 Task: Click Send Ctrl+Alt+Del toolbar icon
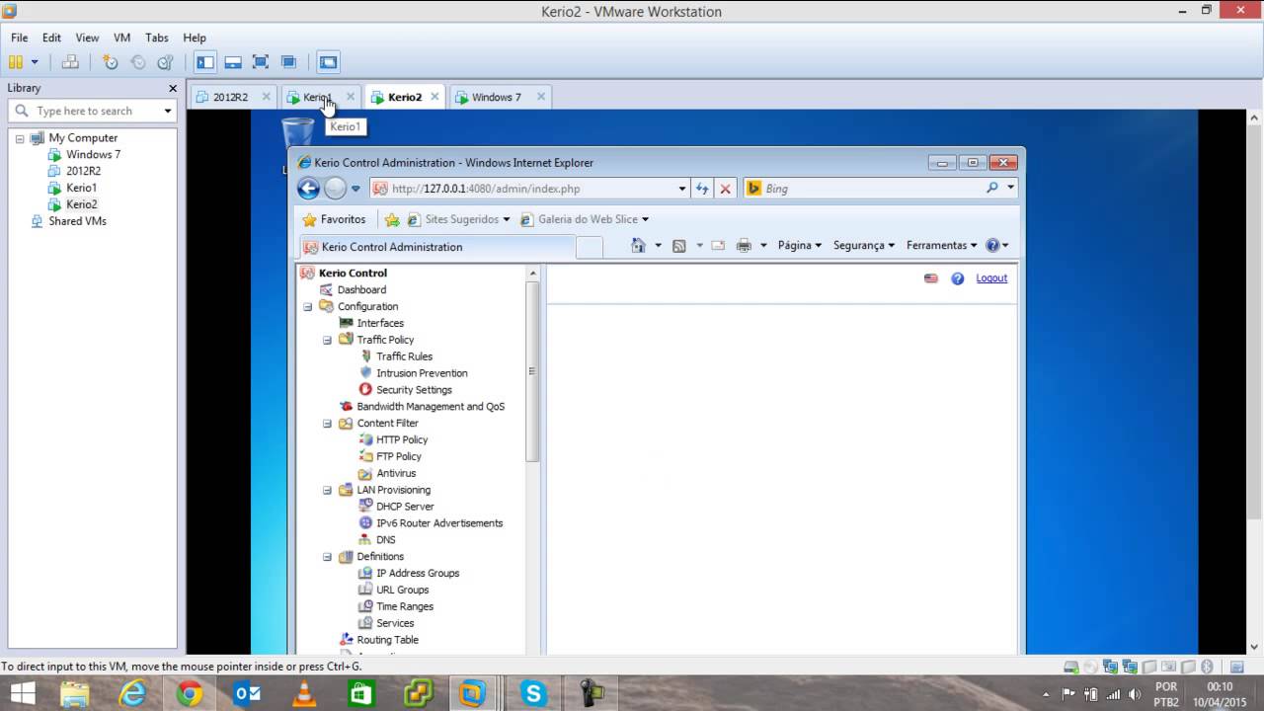[70, 62]
